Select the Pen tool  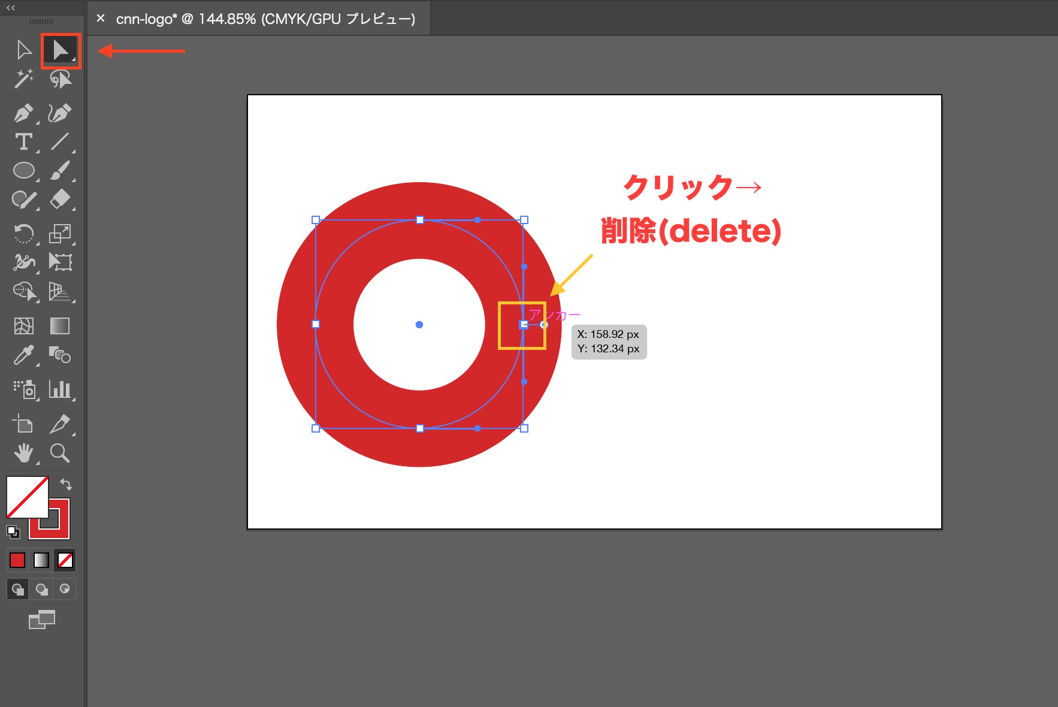[24, 113]
